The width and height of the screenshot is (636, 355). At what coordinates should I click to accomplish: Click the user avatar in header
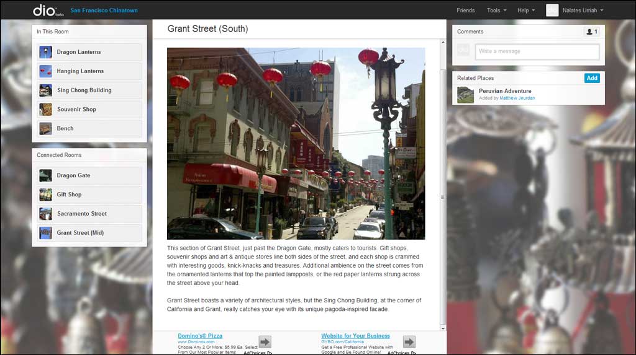pos(552,10)
